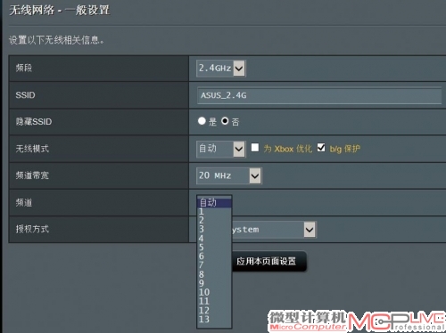The image size is (446, 333).
Task: Click the 隐藏SSID row label
Action: (x=34, y=122)
